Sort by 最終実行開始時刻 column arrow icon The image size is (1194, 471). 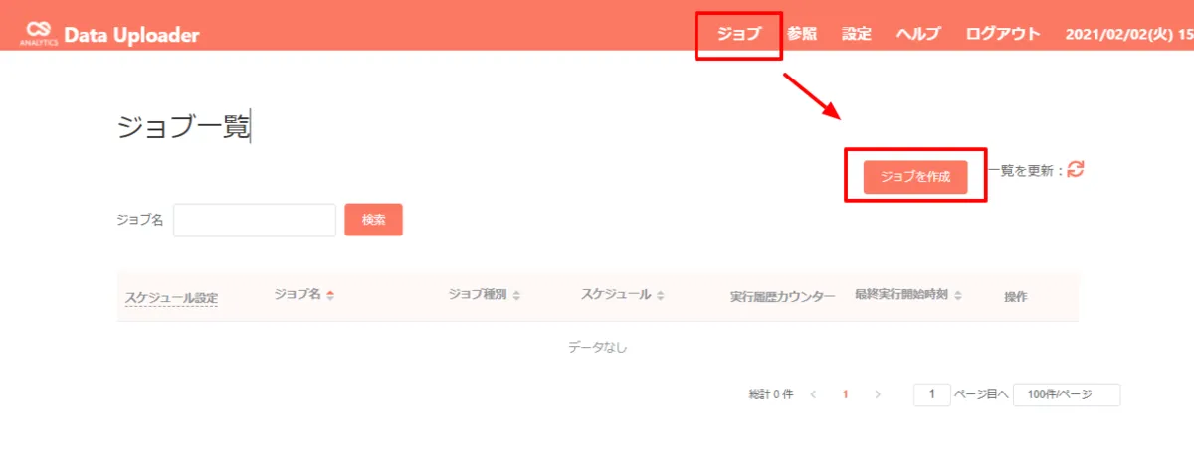(958, 295)
